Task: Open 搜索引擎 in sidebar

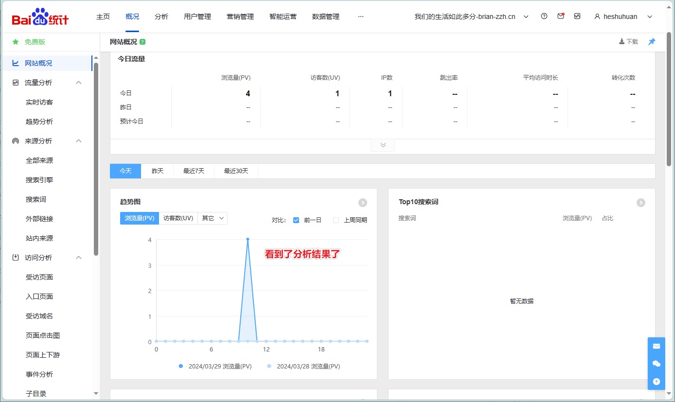Action: tap(39, 180)
